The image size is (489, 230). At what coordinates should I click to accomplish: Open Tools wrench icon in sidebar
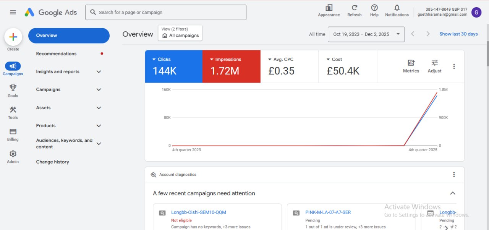[x=13, y=110]
